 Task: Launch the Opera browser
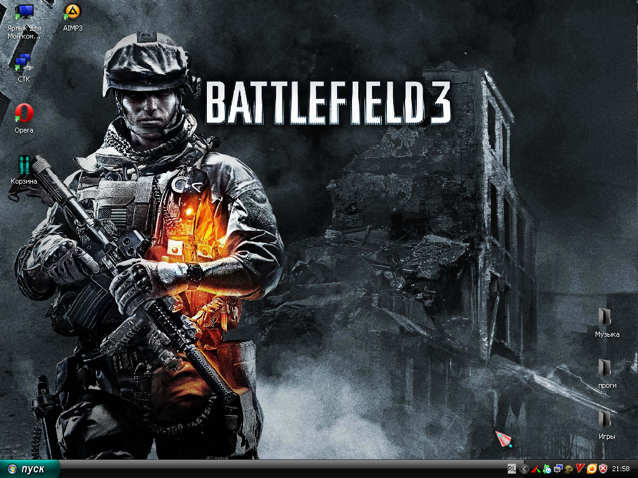[24, 113]
